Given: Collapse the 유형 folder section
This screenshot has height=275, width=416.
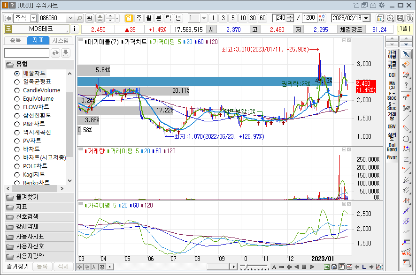Looking at the screenshot, I should point(39,64).
